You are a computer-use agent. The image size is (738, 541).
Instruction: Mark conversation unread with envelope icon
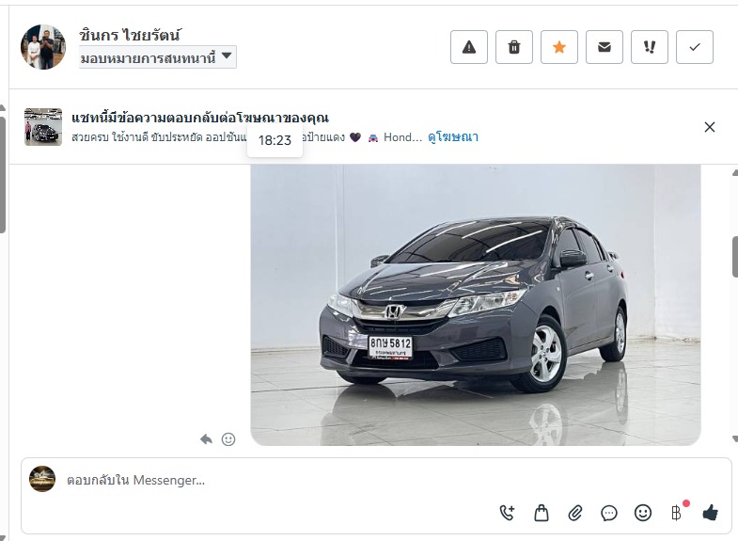point(605,47)
